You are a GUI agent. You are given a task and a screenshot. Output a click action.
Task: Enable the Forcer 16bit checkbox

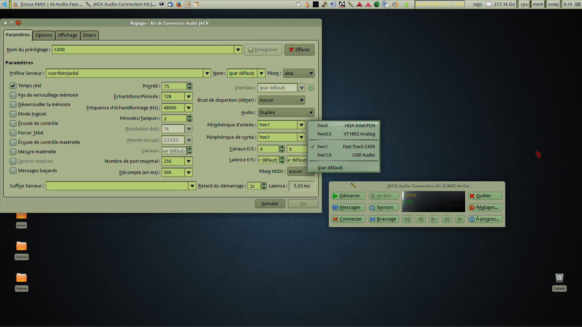click(13, 133)
